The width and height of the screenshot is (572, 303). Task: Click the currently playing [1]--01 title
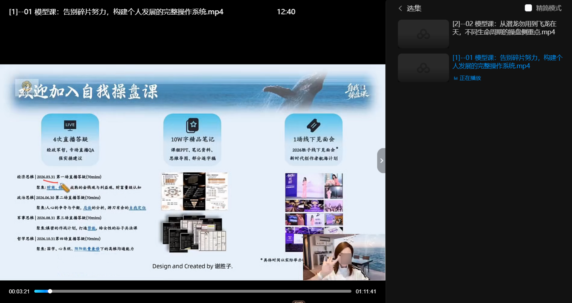click(507, 62)
